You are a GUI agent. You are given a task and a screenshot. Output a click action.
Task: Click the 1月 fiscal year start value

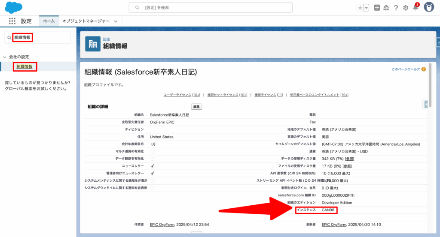click(x=153, y=144)
